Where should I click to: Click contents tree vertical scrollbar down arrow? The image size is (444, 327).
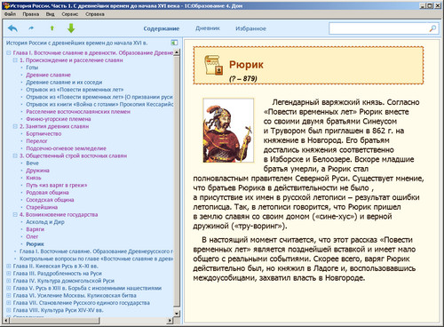(177, 314)
